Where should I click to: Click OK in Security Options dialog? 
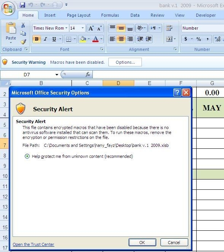(142, 243)
